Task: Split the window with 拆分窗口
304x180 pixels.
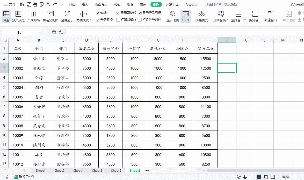Action: (x=255, y=16)
